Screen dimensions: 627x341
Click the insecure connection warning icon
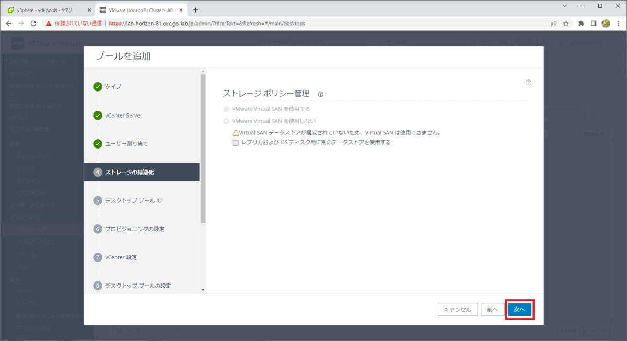(49, 24)
